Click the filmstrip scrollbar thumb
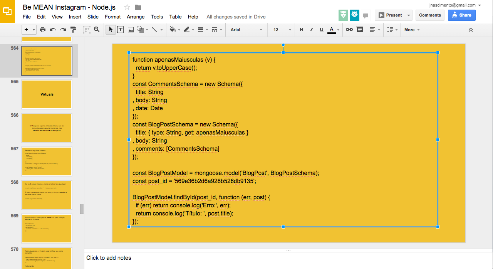Viewport: 493px width, 269px height. [x=82, y=208]
